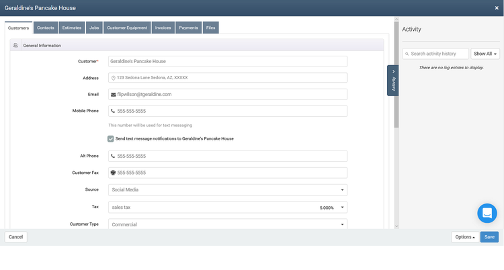Switch to the Payments tab
Image resolution: width=504 pixels, height=270 pixels.
click(x=188, y=28)
